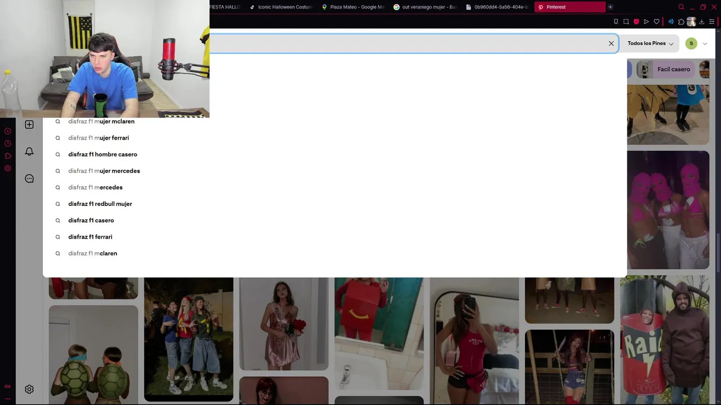Viewport: 721px width, 405px height.
Task: Open extensions cube icon in browser sidebar
Action: [x=8, y=156]
